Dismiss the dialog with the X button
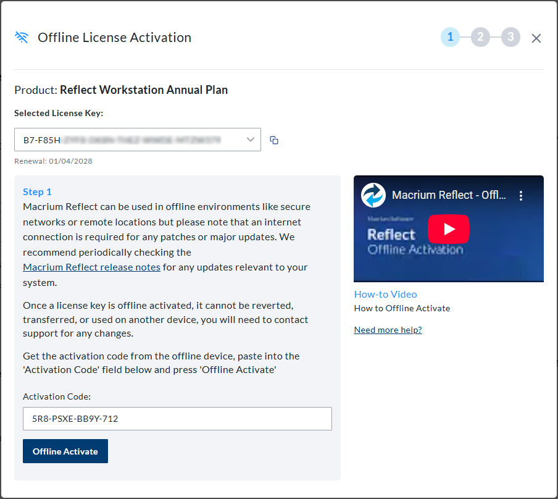558x499 pixels. point(536,38)
